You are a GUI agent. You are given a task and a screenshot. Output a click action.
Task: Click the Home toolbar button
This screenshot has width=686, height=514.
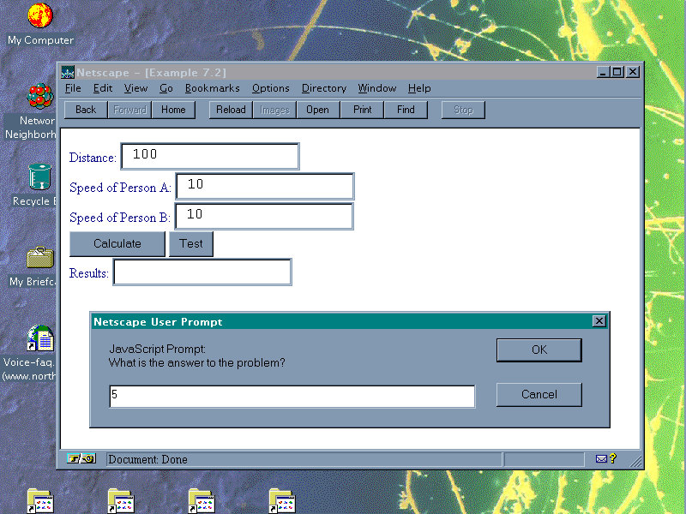[173, 110]
